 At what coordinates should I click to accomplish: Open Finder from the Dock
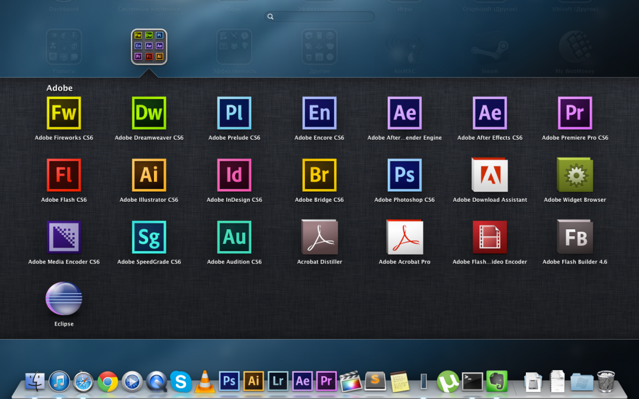(x=35, y=381)
